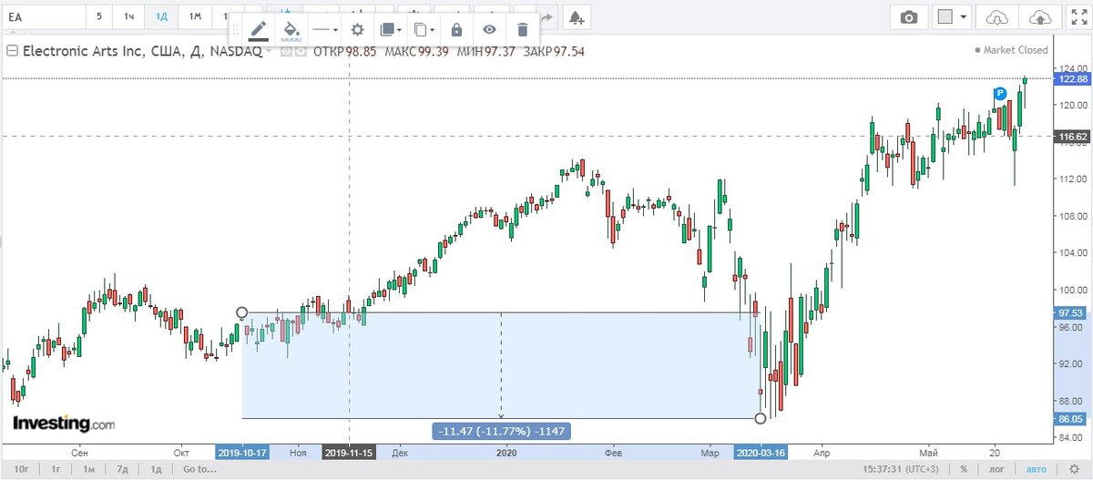Viewport: 1093px width, 480px height.
Task: Click the Market Closed status
Action: [x=1011, y=50]
